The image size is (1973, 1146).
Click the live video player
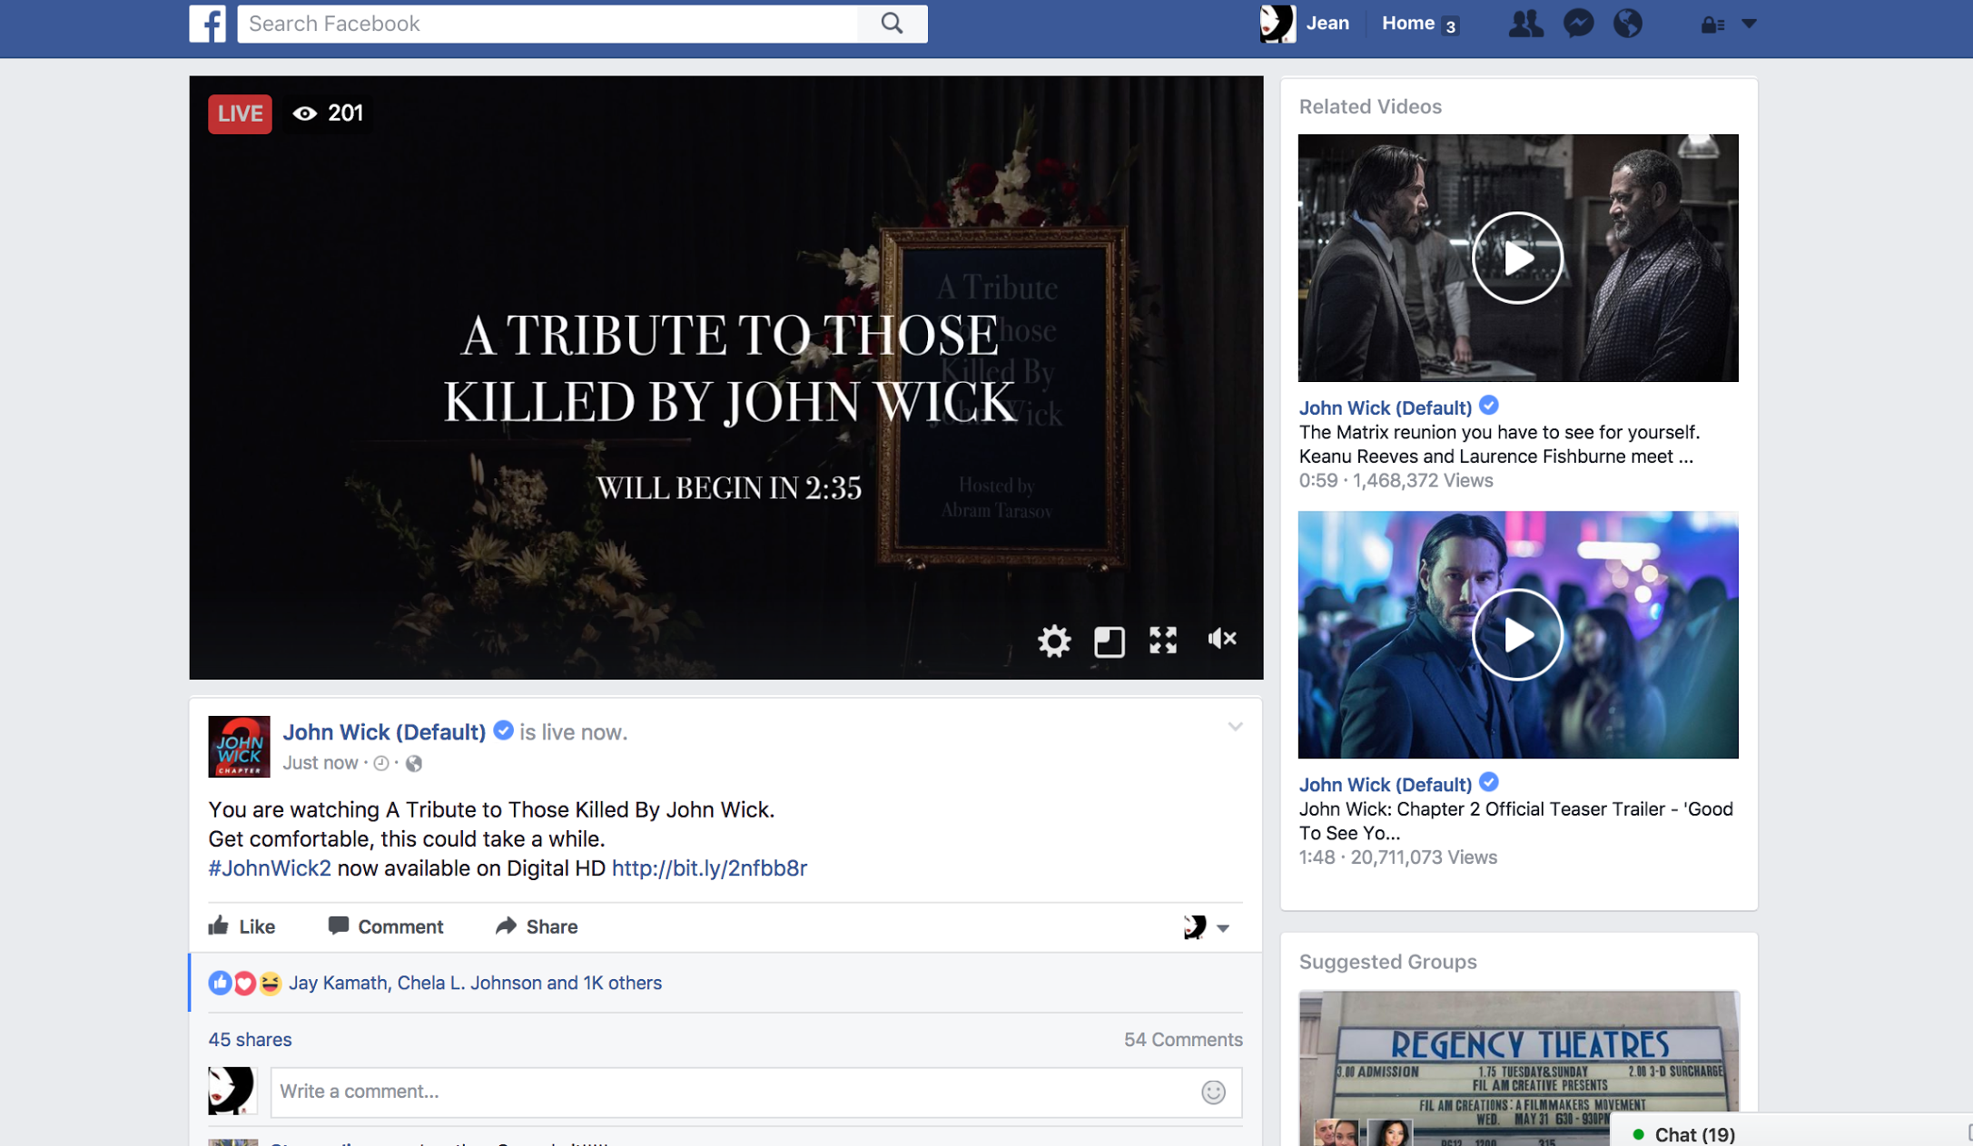coord(725,377)
